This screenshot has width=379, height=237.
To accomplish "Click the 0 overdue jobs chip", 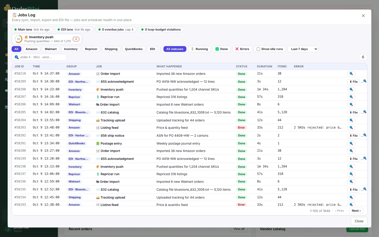I will click(116, 29).
